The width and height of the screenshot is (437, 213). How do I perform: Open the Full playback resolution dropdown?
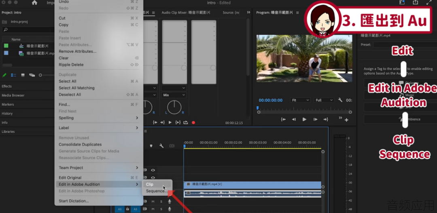[324, 100]
